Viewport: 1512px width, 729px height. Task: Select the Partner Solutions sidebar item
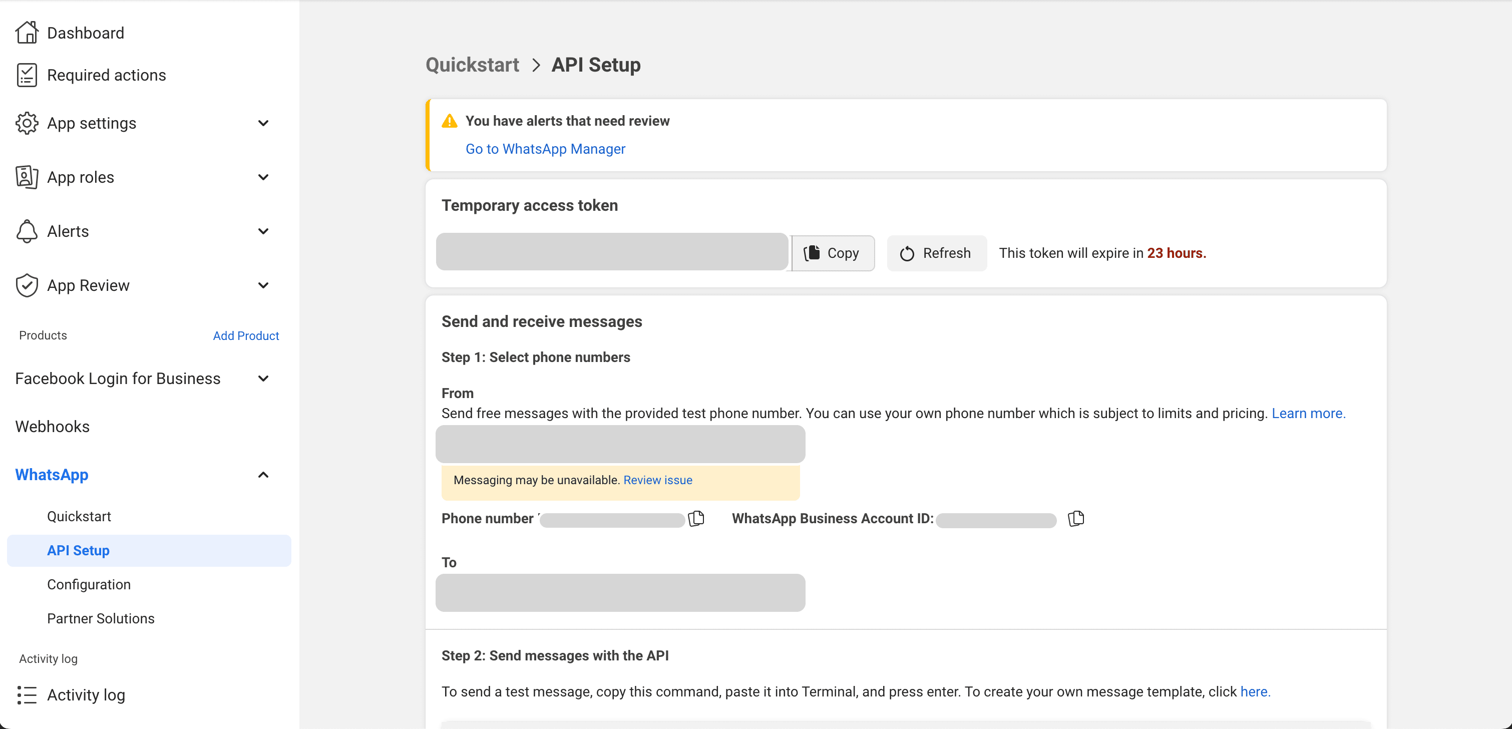click(x=100, y=618)
